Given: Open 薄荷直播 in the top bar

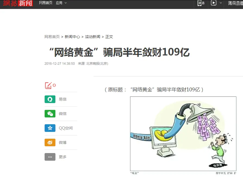Looking at the screenshot, I should 235,3.
